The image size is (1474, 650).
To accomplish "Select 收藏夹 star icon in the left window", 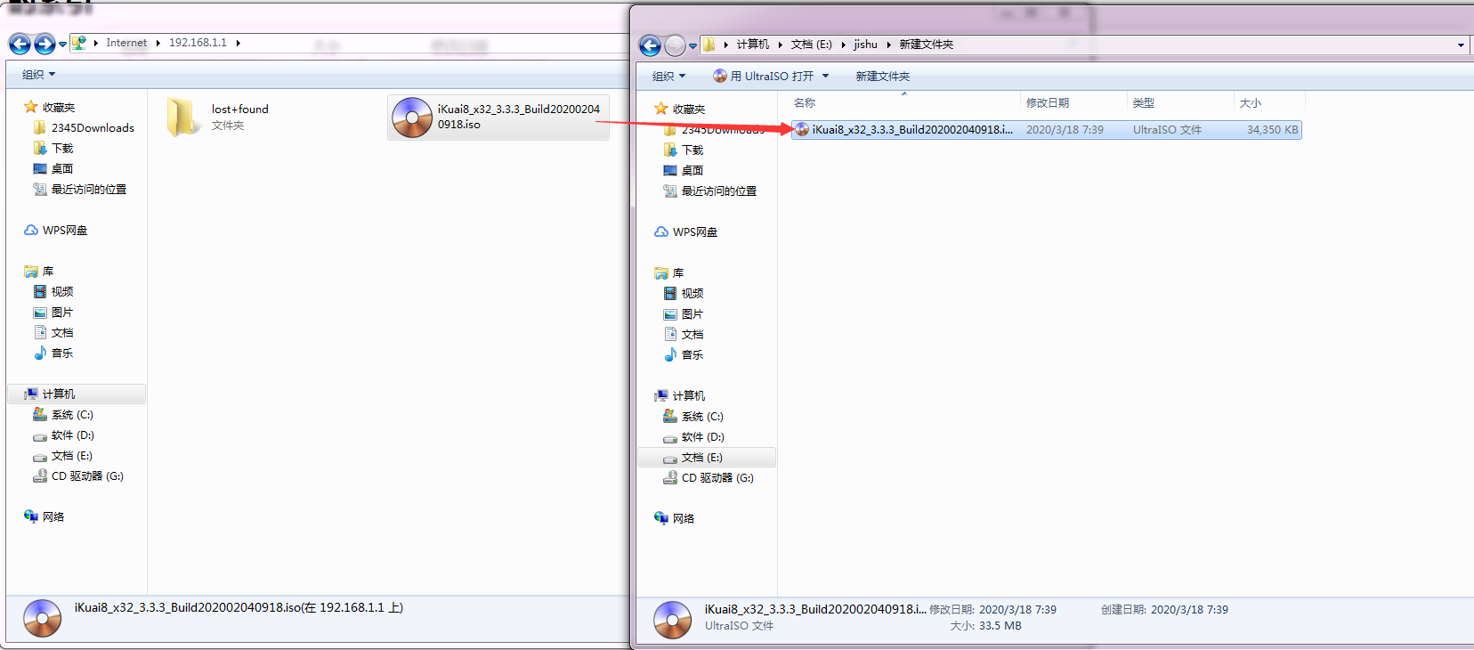I will tap(31, 107).
